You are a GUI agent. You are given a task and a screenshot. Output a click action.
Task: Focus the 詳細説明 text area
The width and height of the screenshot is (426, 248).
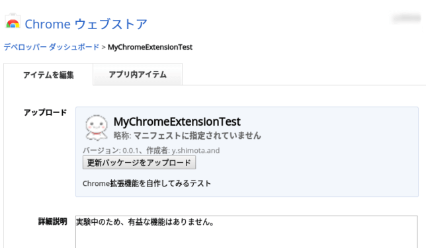point(247,231)
